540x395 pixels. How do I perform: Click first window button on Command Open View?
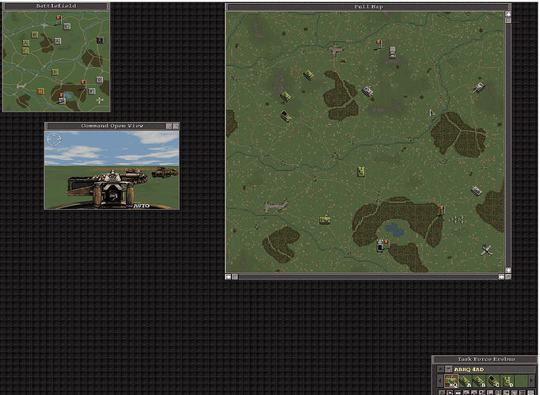(169, 126)
